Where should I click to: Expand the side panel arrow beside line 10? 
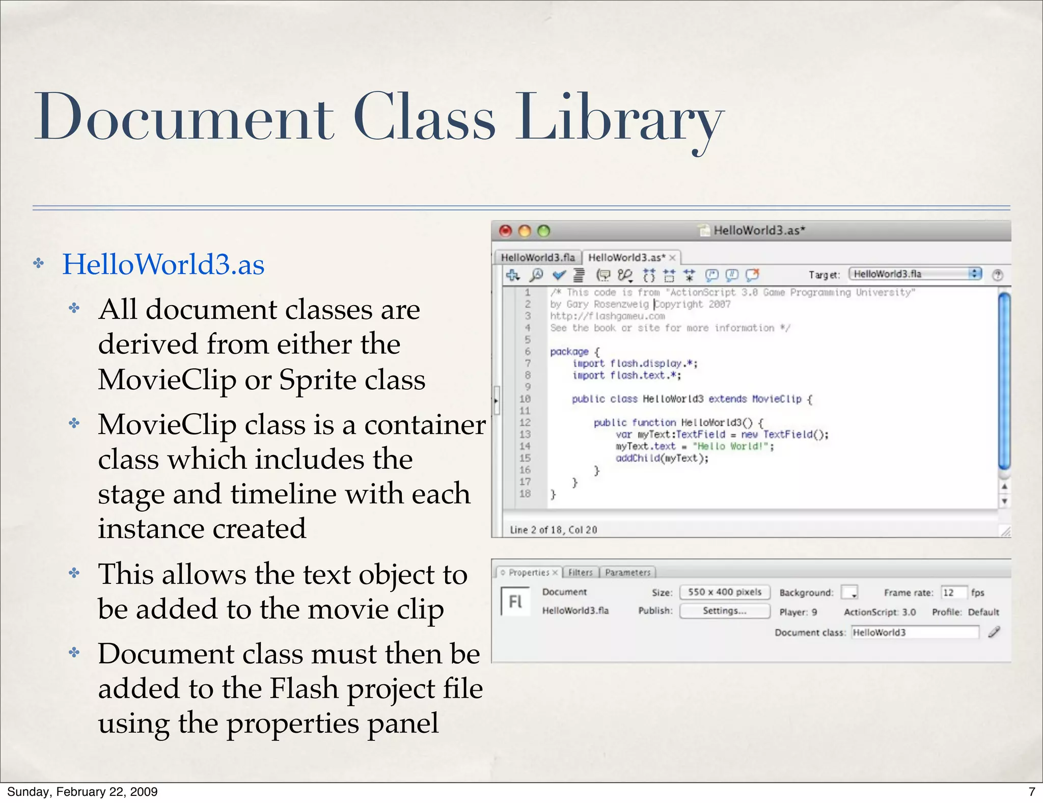click(496, 400)
